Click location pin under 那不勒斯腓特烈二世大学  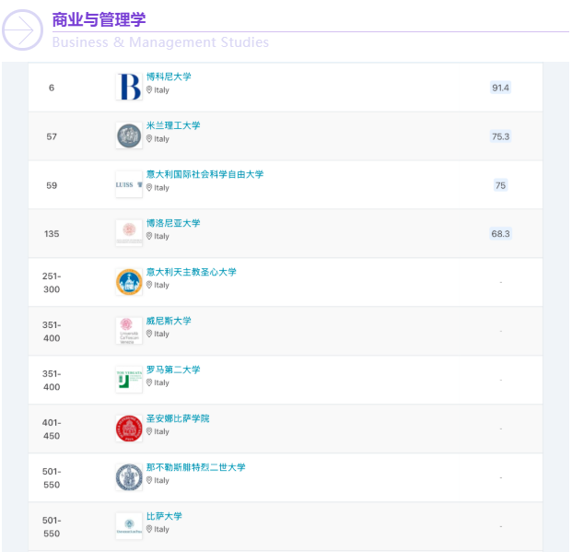pyautogui.click(x=149, y=480)
